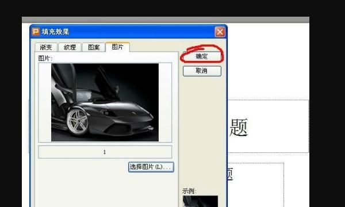This screenshot has height=207, width=345.
Task: Click the 图片: label
Action: coord(45,58)
